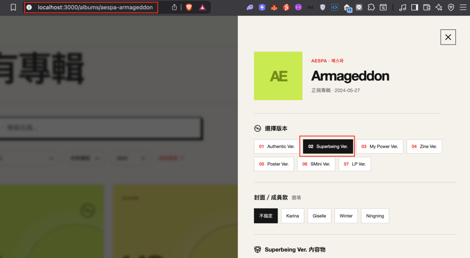Image resolution: width=470 pixels, height=258 pixels.
Task: Open the site info icon in address bar
Action: click(29, 7)
